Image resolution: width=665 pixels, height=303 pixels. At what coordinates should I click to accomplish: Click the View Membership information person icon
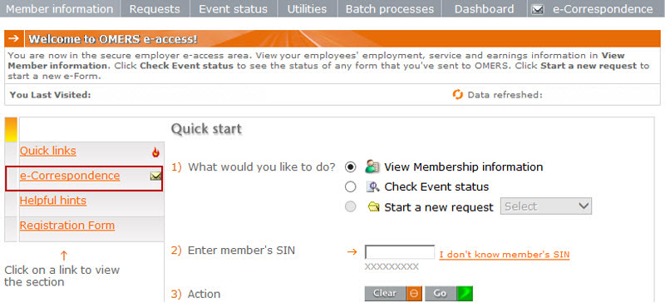(x=372, y=167)
